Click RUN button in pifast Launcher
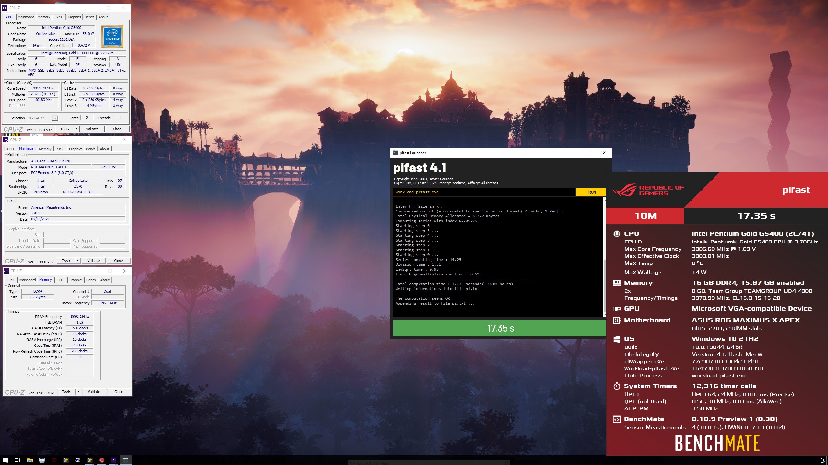 tap(592, 192)
